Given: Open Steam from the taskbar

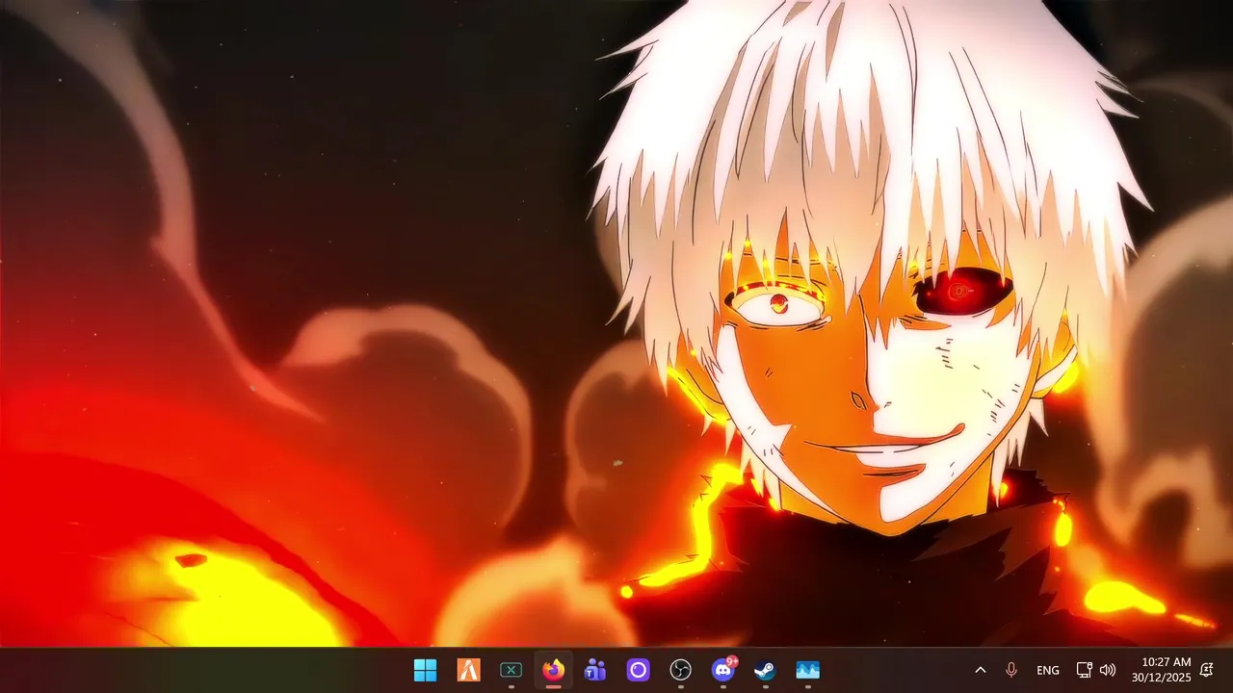Looking at the screenshot, I should (x=765, y=670).
